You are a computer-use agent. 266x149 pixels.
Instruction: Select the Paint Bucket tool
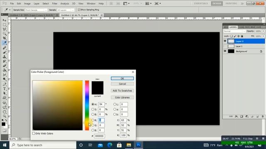[x=5, y=70]
